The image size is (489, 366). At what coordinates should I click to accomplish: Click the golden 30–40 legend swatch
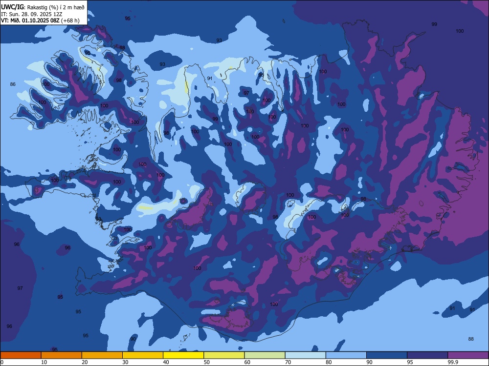143,355
